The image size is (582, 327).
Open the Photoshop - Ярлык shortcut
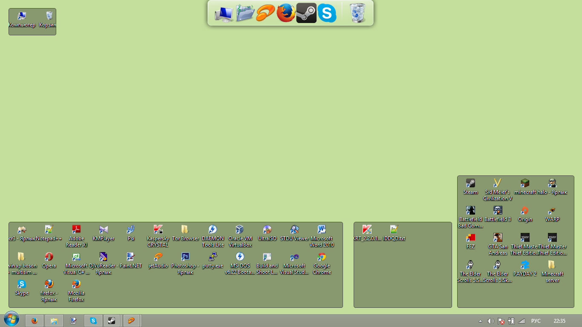point(185,264)
